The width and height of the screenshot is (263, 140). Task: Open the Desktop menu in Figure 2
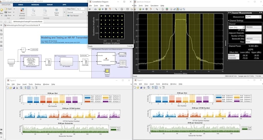point(38,84)
